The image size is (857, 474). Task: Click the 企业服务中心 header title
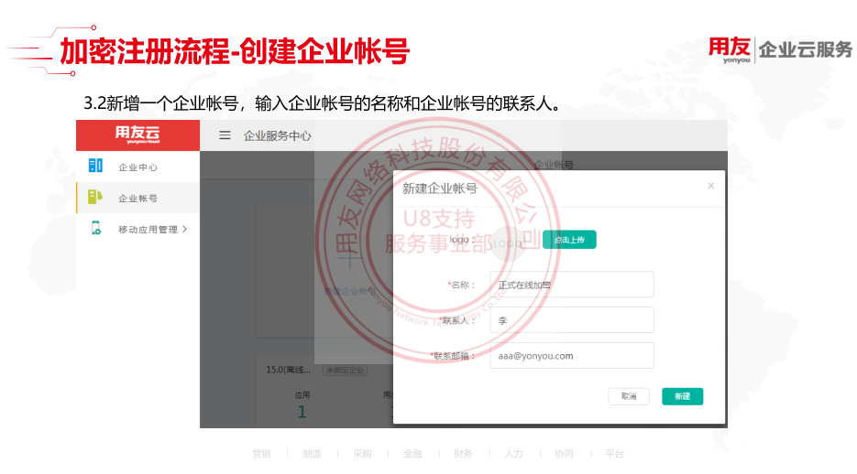(x=277, y=135)
